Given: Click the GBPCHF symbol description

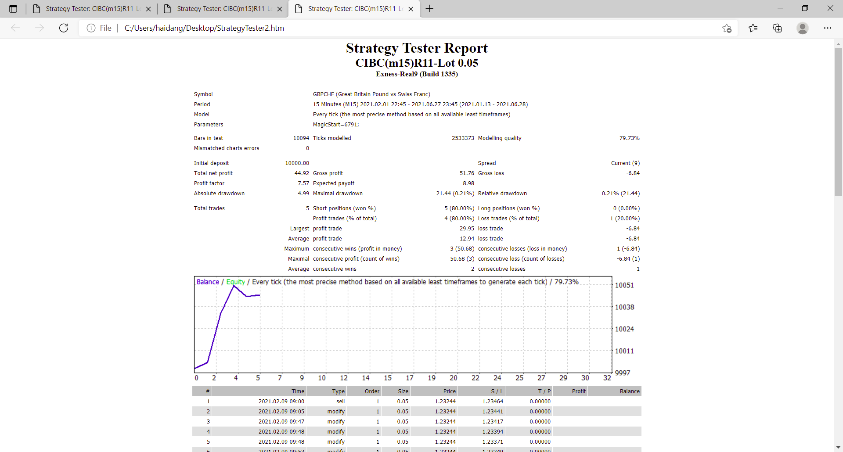Looking at the screenshot, I should 371,94.
